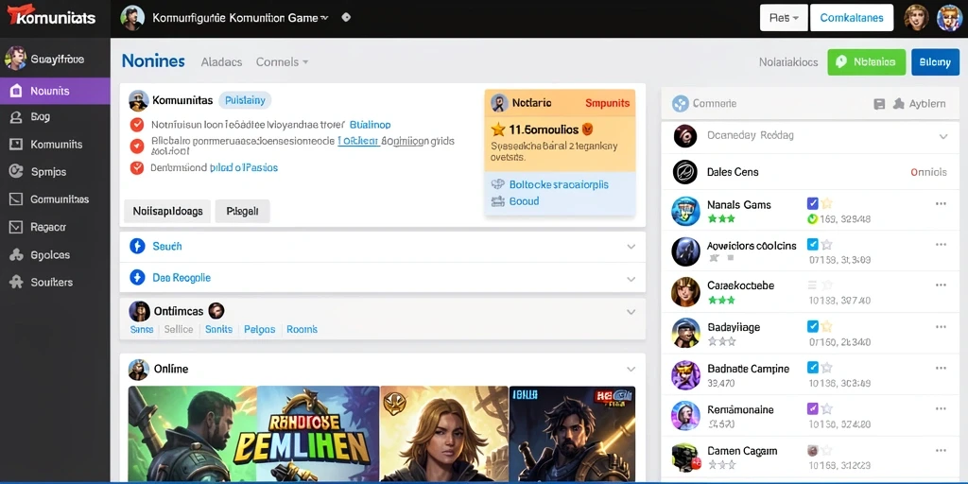Click the green Notianies button
The image size is (968, 484).
tap(867, 62)
